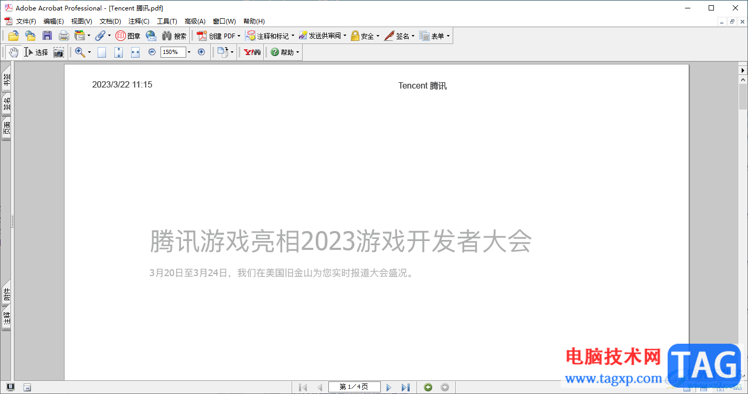Print the document with the printer icon
The width and height of the screenshot is (748, 394).
coord(63,36)
